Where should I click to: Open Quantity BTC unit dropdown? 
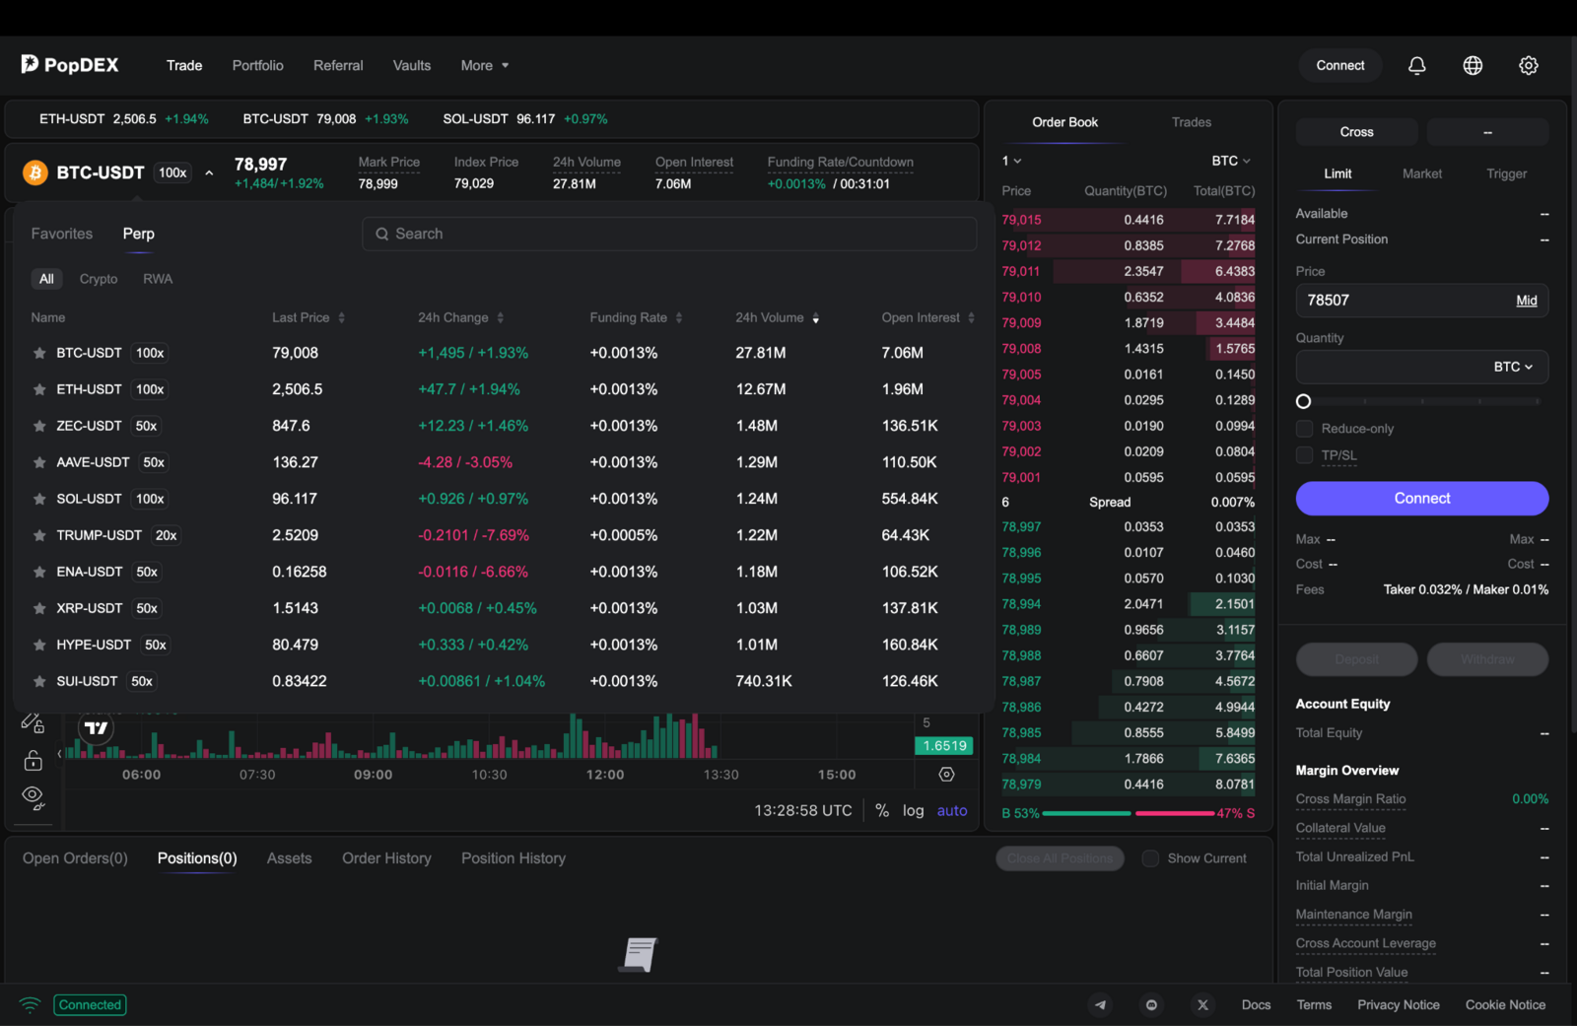point(1513,367)
